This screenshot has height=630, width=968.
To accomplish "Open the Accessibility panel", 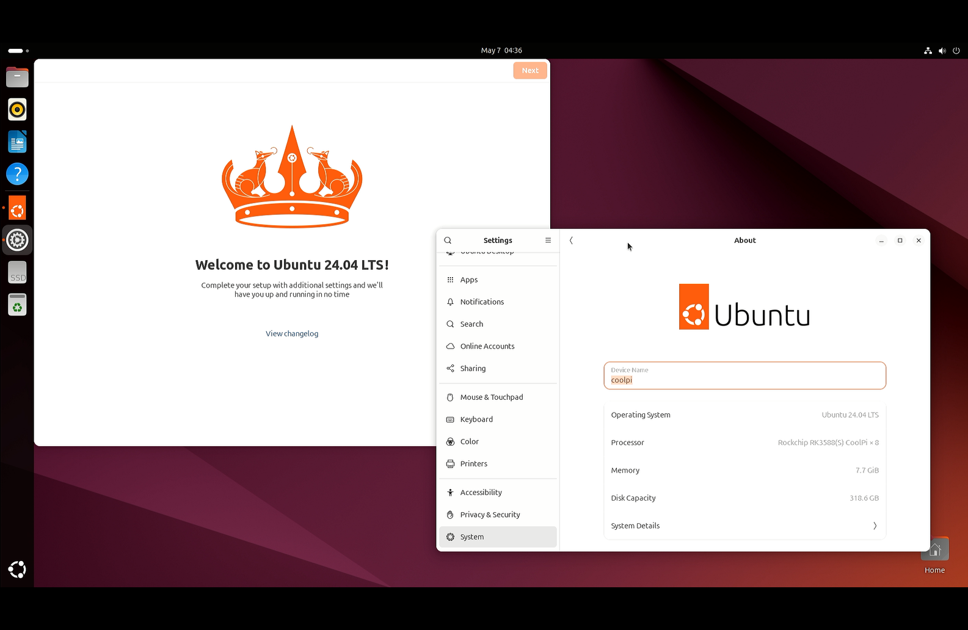I will pos(498,493).
